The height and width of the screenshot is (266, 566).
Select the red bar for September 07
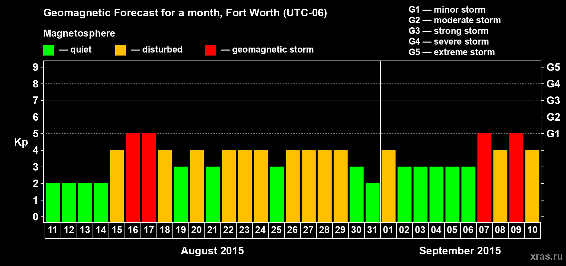pos(484,178)
